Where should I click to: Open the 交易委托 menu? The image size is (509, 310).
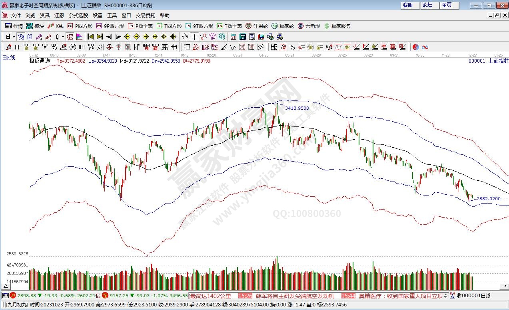pyautogui.click(x=145, y=16)
